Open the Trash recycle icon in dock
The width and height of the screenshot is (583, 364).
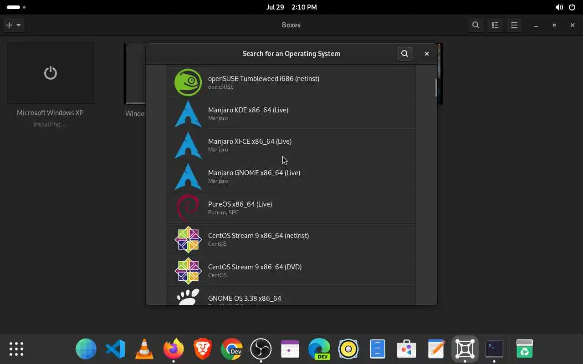click(x=525, y=349)
